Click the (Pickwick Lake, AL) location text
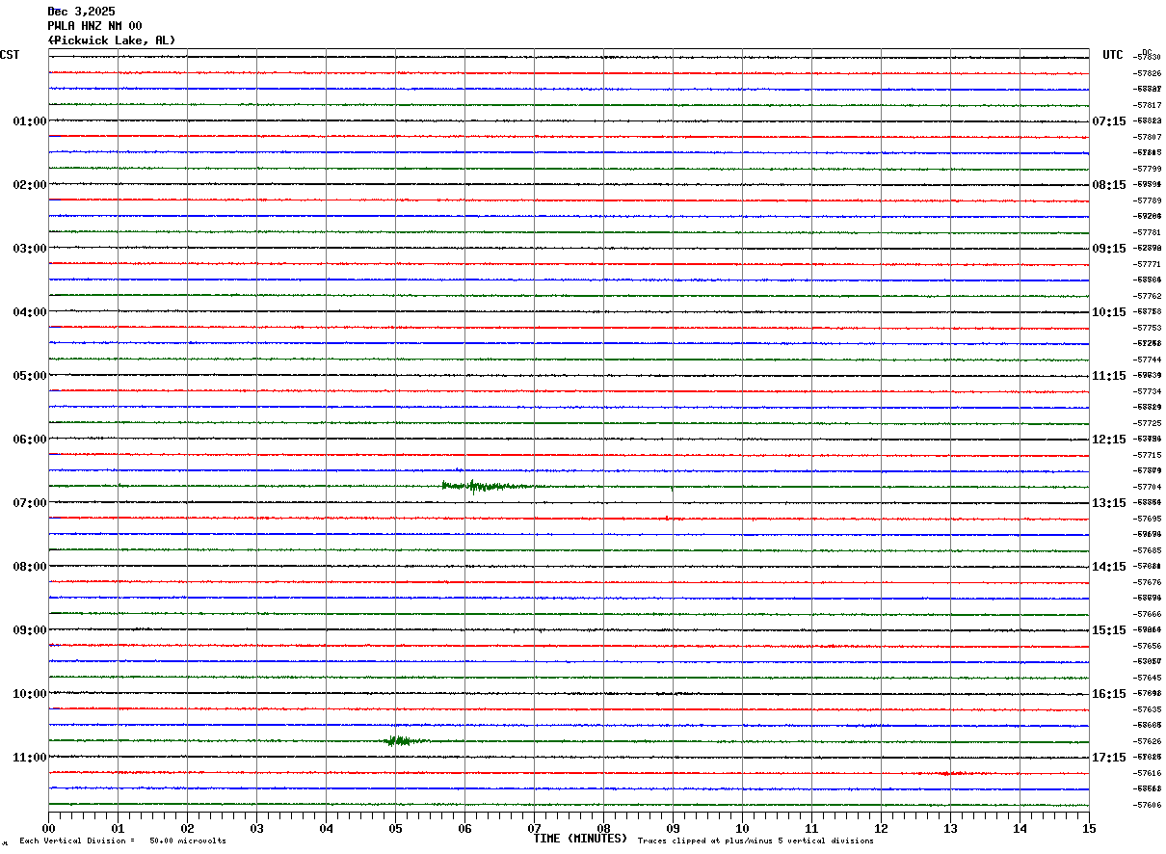Screen dimensions: 1166x854 point(112,40)
